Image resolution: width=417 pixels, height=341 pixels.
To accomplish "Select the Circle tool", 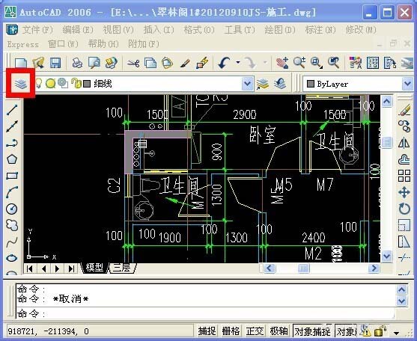I will [12, 209].
